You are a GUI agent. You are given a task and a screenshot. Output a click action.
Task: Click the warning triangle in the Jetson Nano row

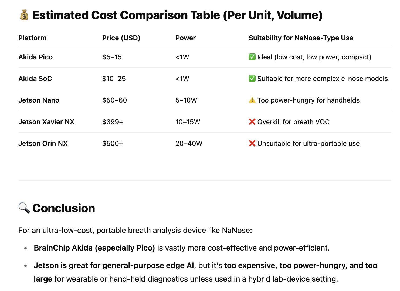pyautogui.click(x=252, y=100)
